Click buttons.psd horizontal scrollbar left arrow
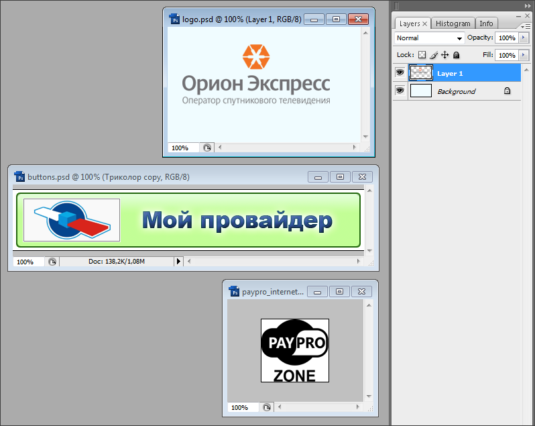 coord(188,262)
